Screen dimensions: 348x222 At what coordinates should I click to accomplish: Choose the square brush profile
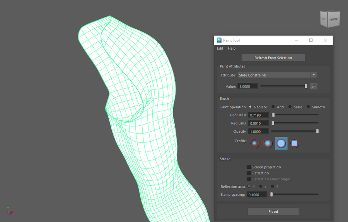(294, 143)
